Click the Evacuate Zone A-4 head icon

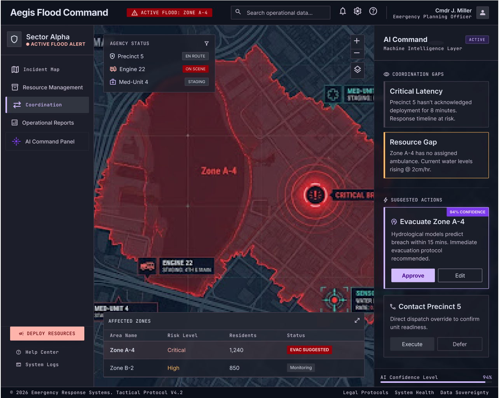(x=394, y=222)
